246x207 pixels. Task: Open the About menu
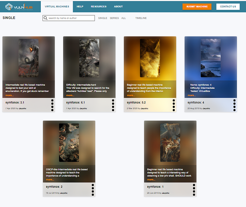(118, 7)
